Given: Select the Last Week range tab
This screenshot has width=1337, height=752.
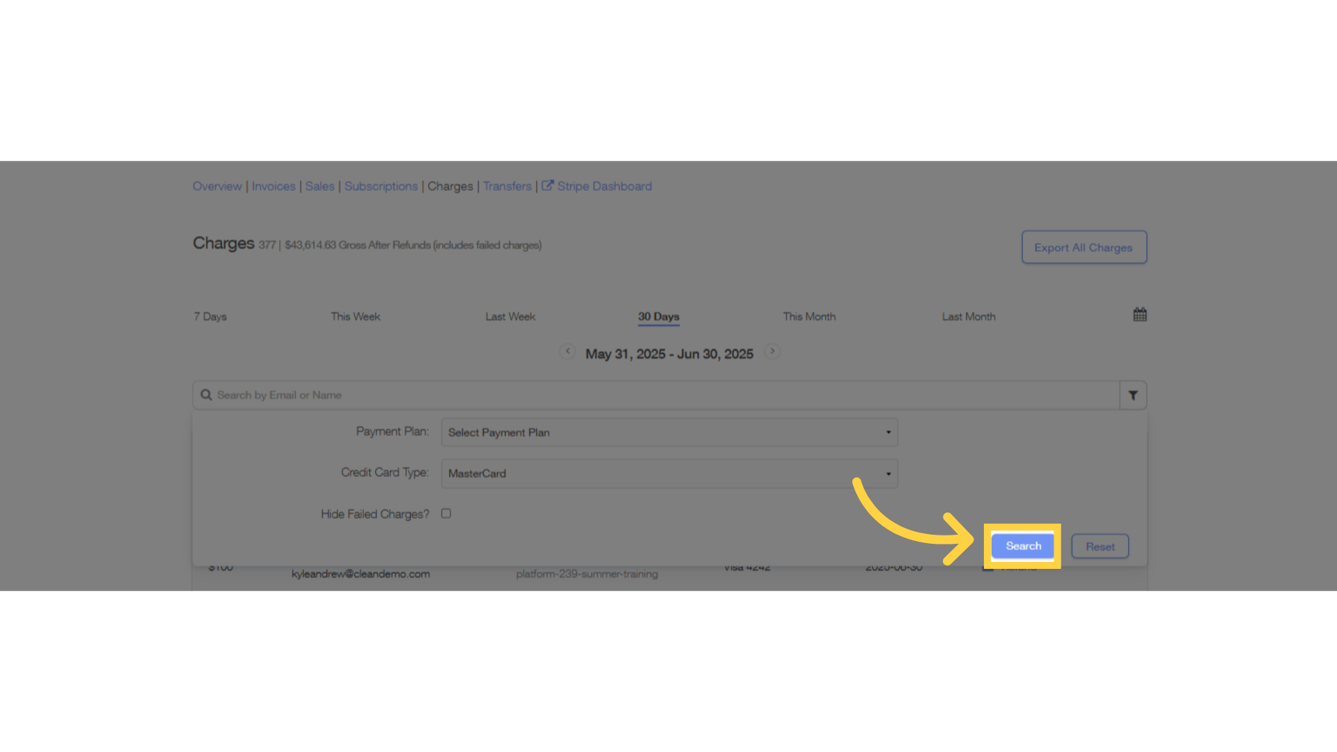Looking at the screenshot, I should pos(510,317).
